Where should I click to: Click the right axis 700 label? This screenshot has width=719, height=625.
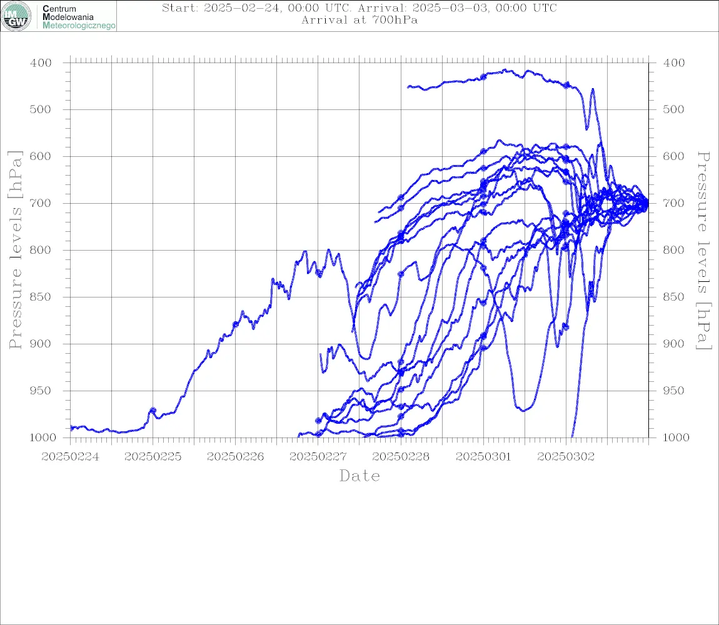pyautogui.click(x=673, y=202)
